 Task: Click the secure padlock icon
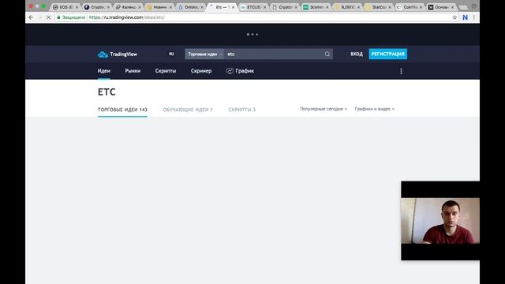click(58, 17)
